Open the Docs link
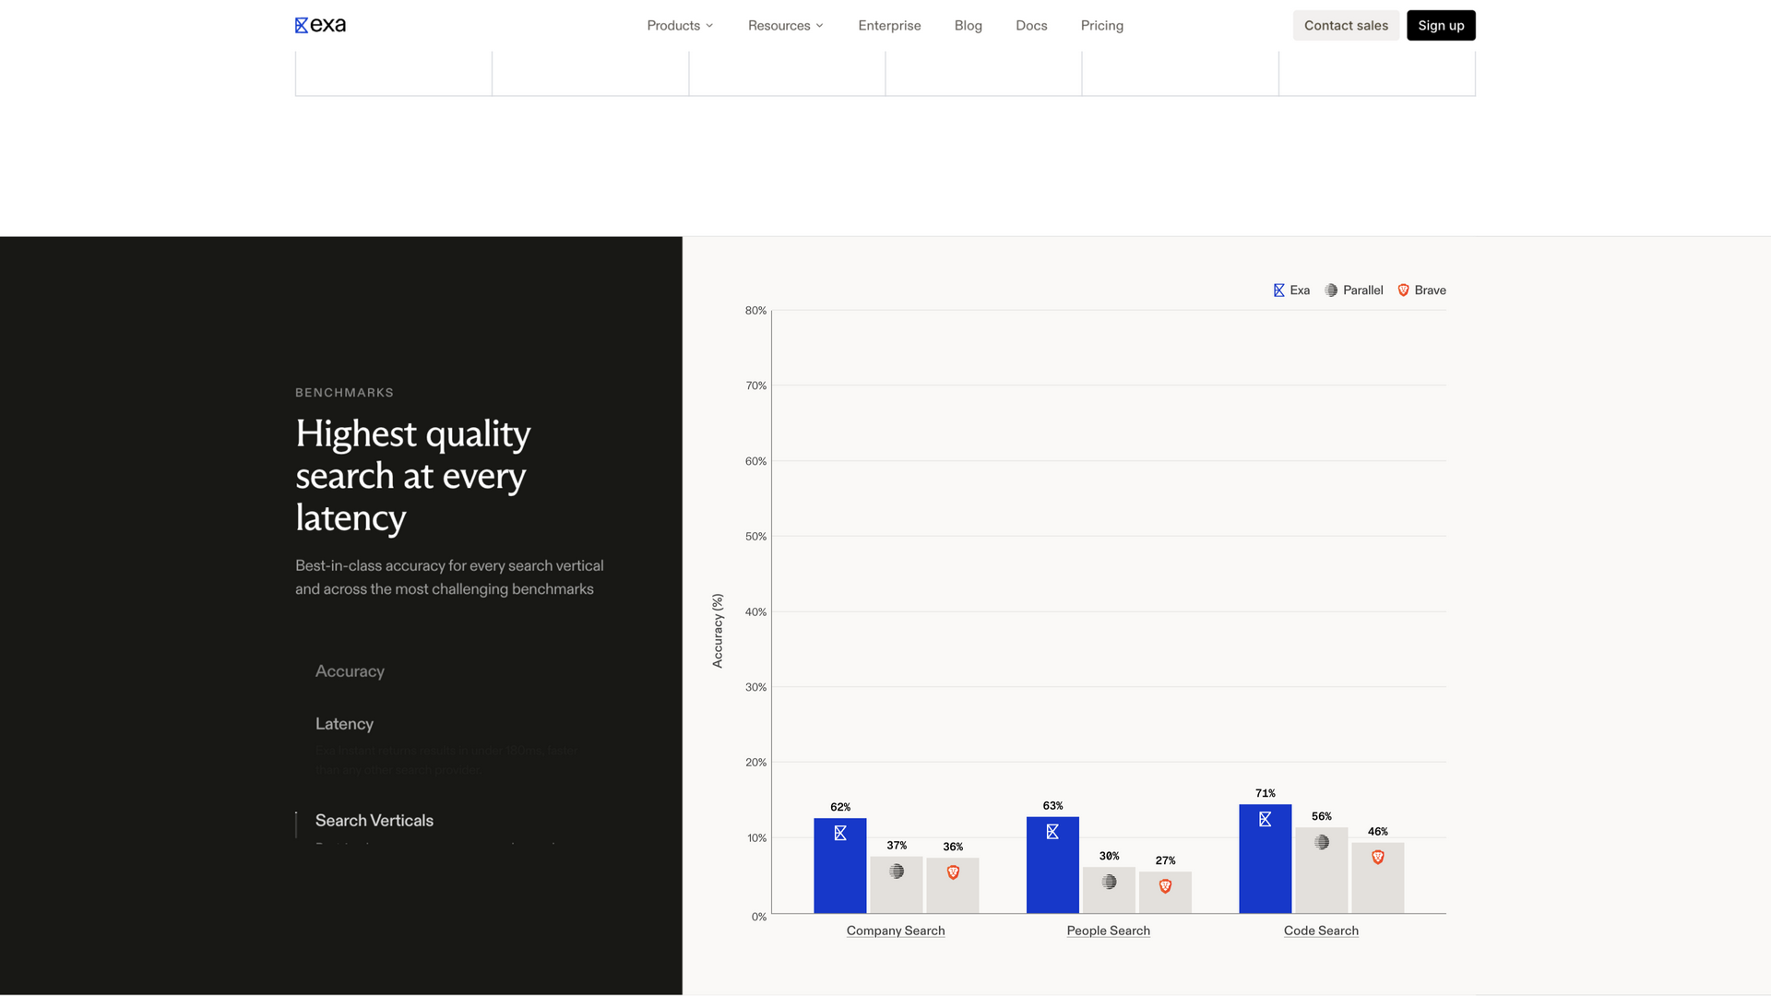Viewport: 1771px width, 996px height. [1031, 26]
